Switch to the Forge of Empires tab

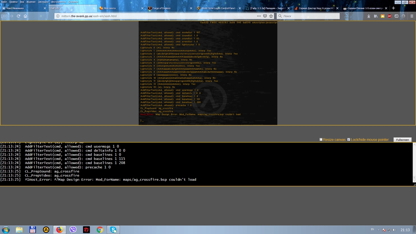point(169,8)
